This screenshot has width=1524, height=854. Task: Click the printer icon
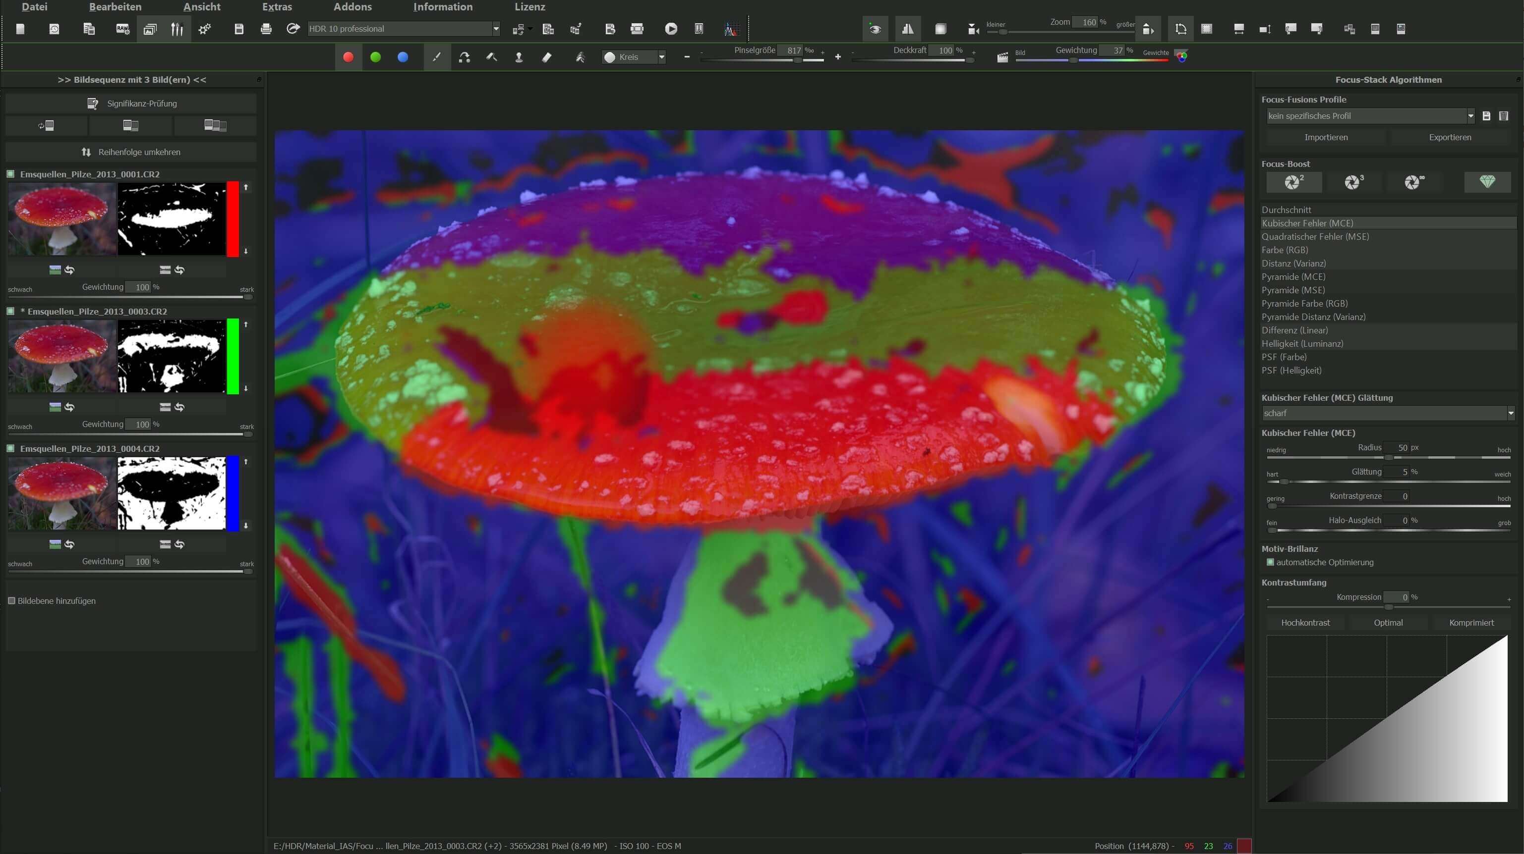(266, 29)
